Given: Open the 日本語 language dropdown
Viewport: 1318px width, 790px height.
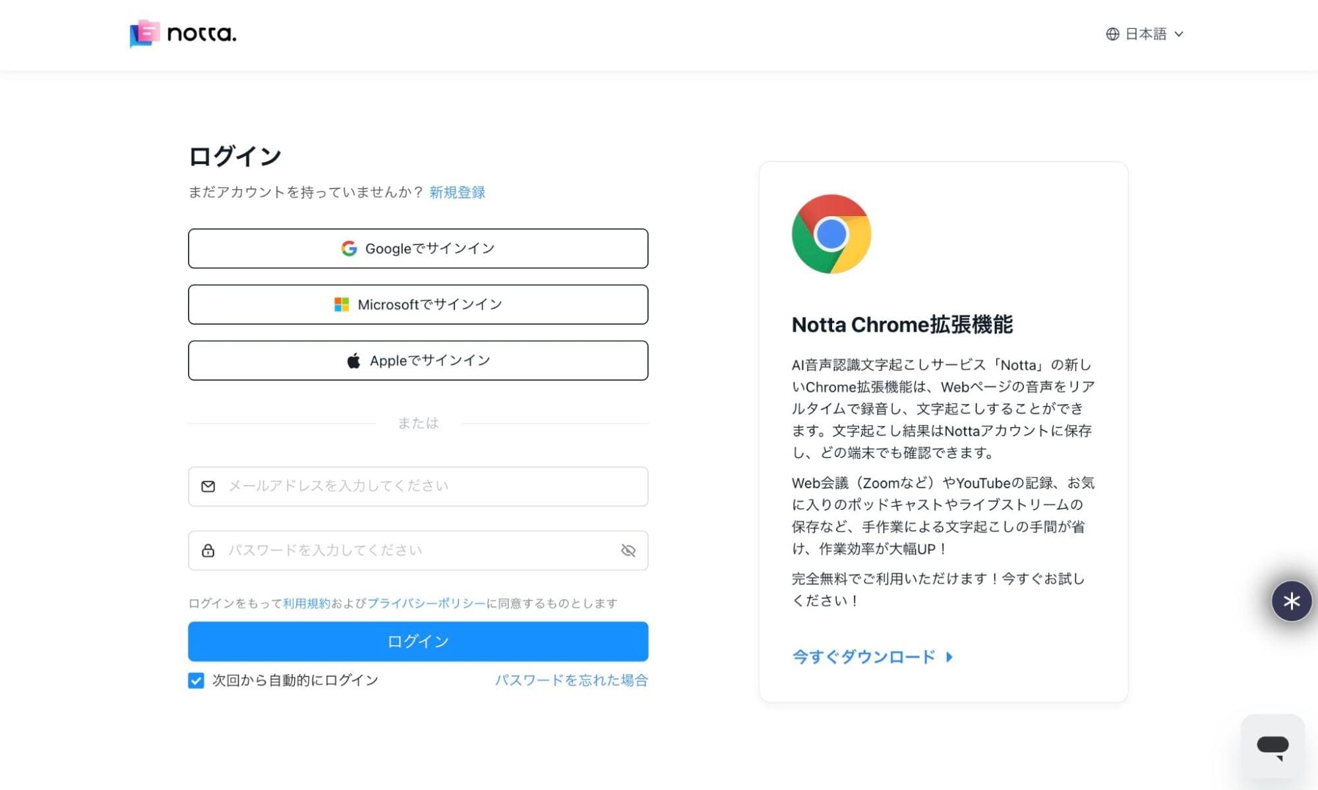Looking at the screenshot, I should click(x=1145, y=34).
